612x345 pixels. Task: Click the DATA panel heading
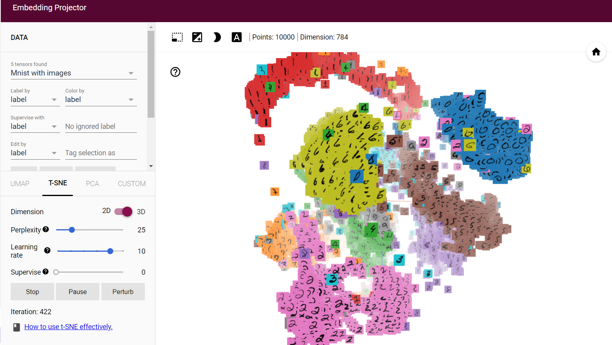19,38
